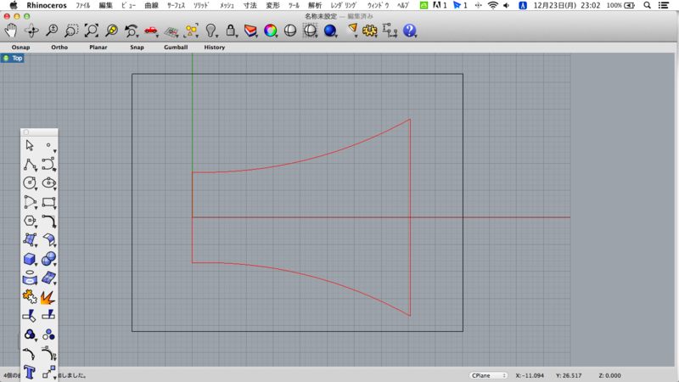This screenshot has width=679, height=382.
Task: Click the blue Render sphere icon
Action: click(x=330, y=31)
